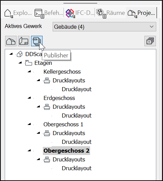Open the Befeh... tab
Viewport: 163px width, 181px height.
pos(49,13)
